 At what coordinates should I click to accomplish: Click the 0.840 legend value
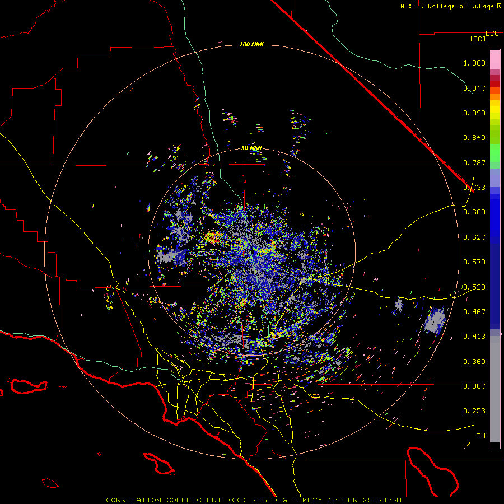474,138
